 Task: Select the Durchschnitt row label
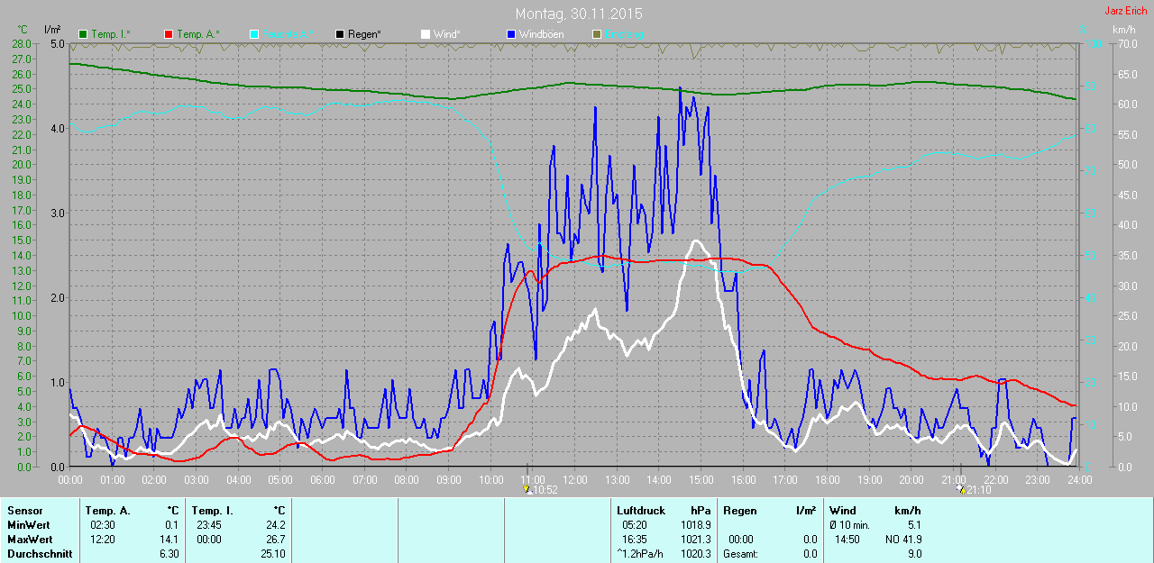tap(39, 554)
